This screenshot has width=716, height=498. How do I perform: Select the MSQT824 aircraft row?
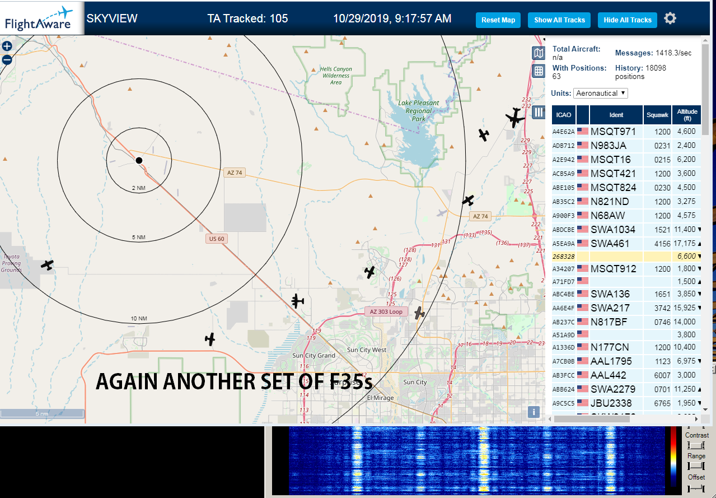tap(626, 187)
